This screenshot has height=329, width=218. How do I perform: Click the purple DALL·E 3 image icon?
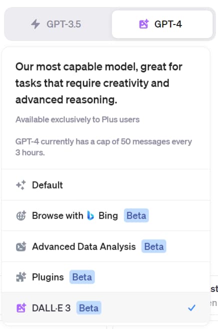click(x=21, y=308)
